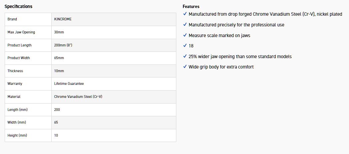Click the Max Jaw Opening label
Screen dimensions: 349x154
point(21,32)
